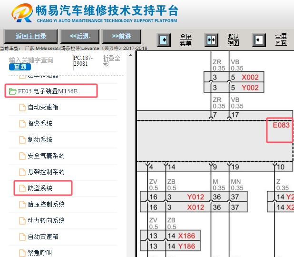Click the full-screen content icon
Screen dimensions: 294x257
click(259, 40)
